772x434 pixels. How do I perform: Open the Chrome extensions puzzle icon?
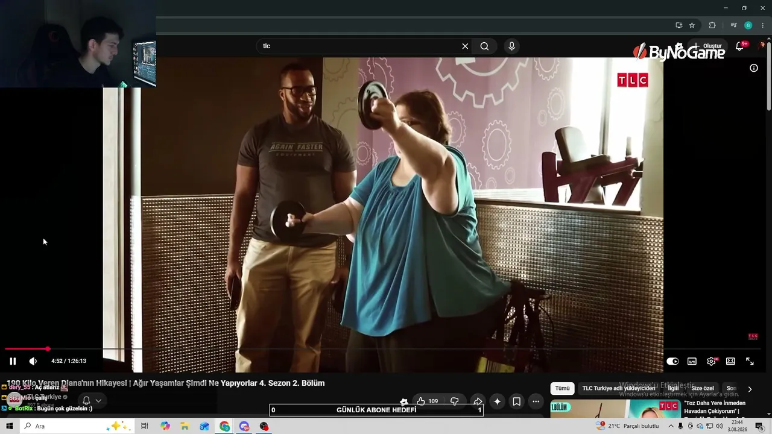(712, 25)
